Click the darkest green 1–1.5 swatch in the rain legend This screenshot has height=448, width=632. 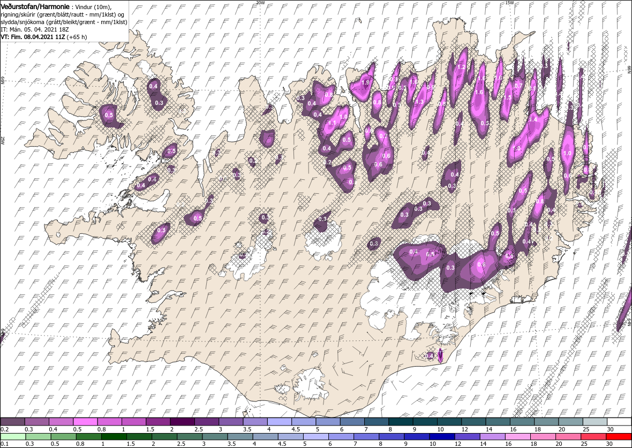click(114, 437)
